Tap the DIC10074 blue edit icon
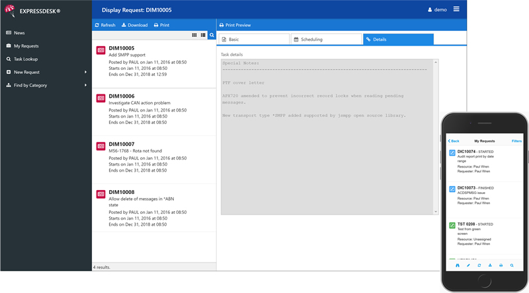 click(452, 153)
